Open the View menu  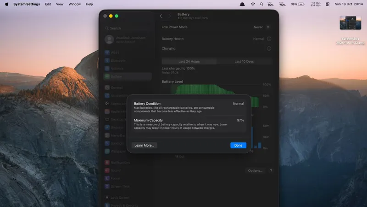pos(60,4)
